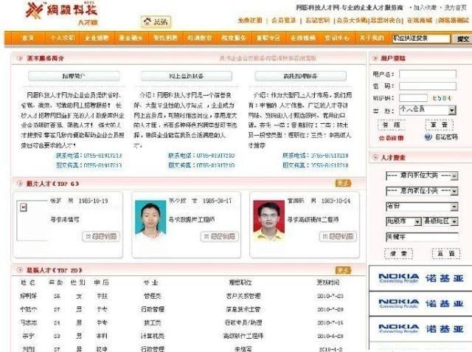Click the view-resume button in the man's card
Screen dimensions: 472x352
click(x=338, y=236)
